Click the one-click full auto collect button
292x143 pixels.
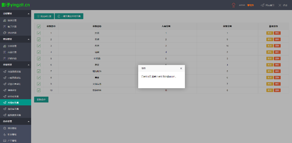tap(69, 16)
